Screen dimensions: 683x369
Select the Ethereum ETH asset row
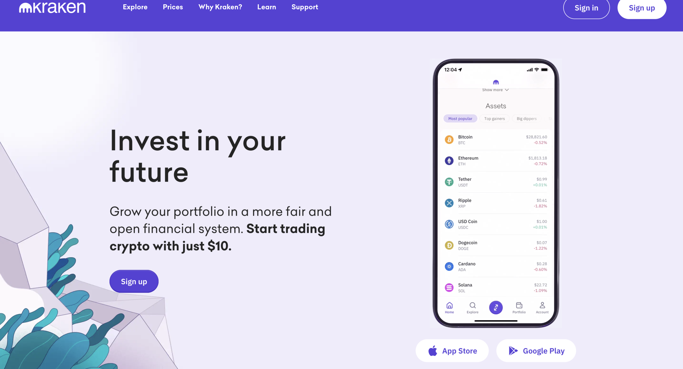coord(495,160)
